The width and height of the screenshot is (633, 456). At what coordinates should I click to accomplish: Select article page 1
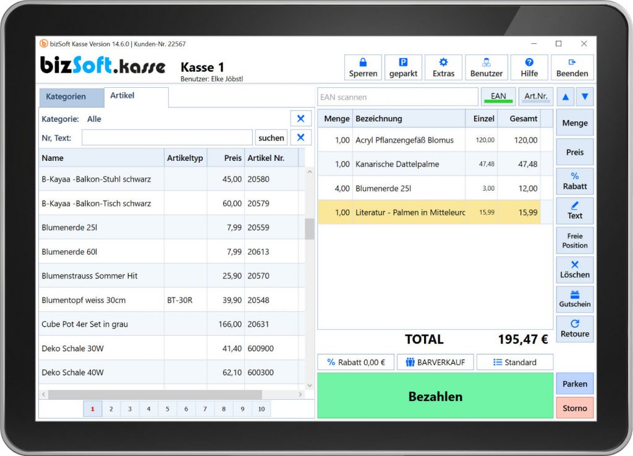click(x=93, y=409)
